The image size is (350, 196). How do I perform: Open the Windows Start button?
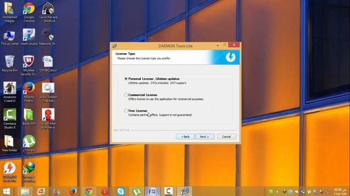click(7, 191)
